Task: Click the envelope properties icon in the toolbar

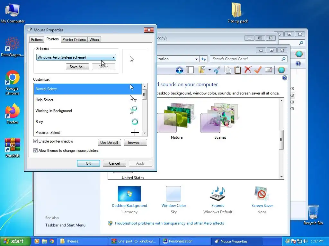Action: (268, 70)
